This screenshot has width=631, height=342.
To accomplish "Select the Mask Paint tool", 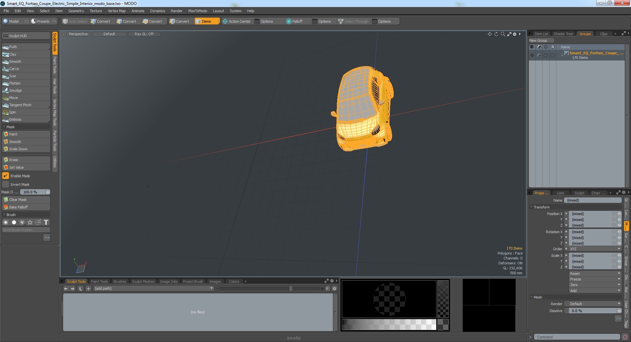I will tap(26, 134).
